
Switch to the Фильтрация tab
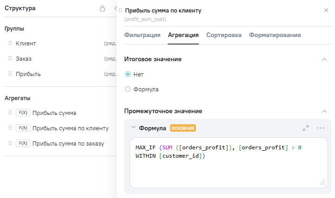pyautogui.click(x=142, y=35)
